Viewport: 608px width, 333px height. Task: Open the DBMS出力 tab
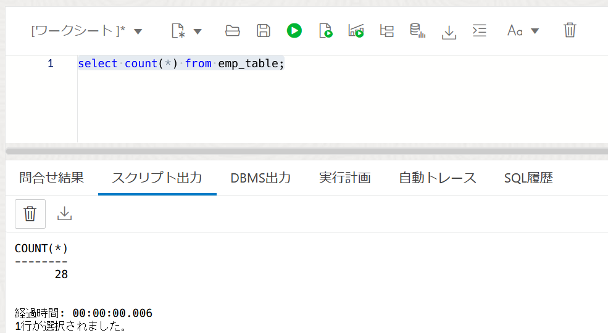pos(260,178)
